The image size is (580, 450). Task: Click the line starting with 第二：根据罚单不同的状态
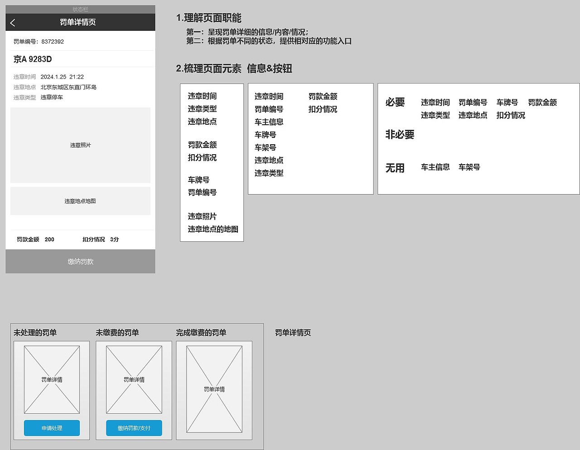(x=269, y=41)
